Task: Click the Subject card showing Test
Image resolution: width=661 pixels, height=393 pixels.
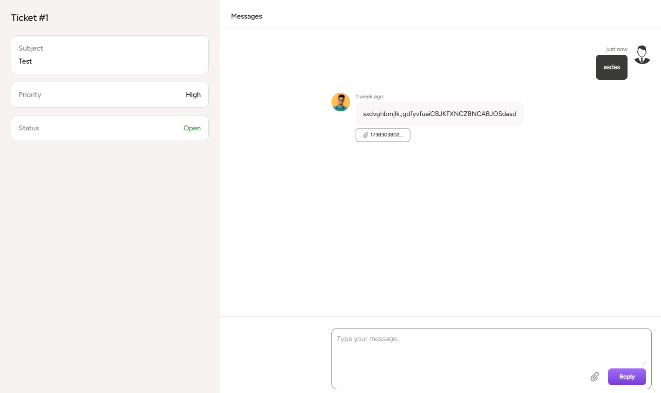Action: (x=110, y=55)
